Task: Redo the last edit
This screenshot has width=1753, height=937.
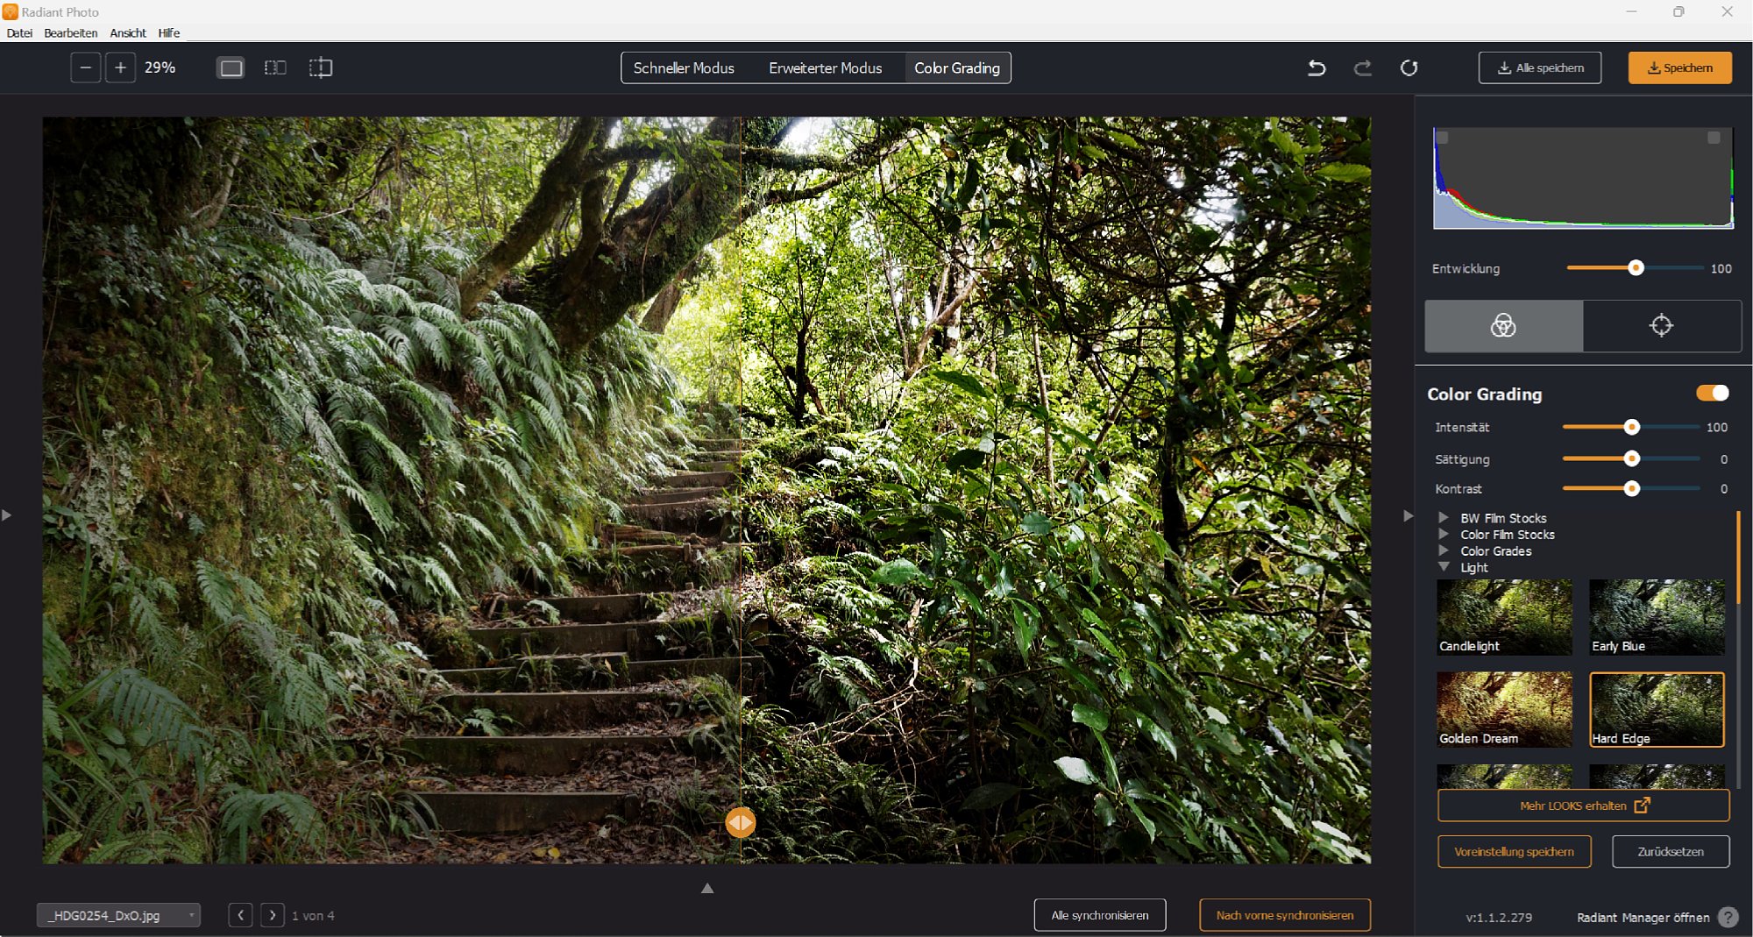Action: click(1362, 67)
